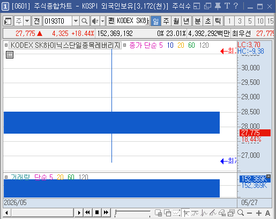This screenshot has width=276, height=219.
Task: Select the 초 second period
Action: [208, 21]
